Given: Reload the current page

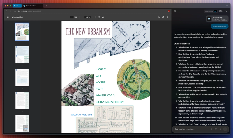Looking at the screenshot, I should pos(15,11).
